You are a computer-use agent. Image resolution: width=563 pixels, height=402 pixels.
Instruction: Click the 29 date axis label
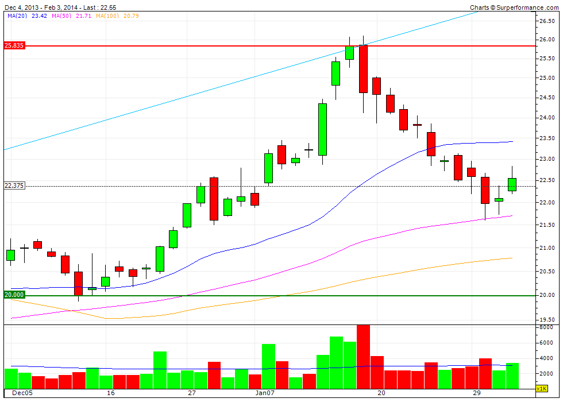coord(477,393)
